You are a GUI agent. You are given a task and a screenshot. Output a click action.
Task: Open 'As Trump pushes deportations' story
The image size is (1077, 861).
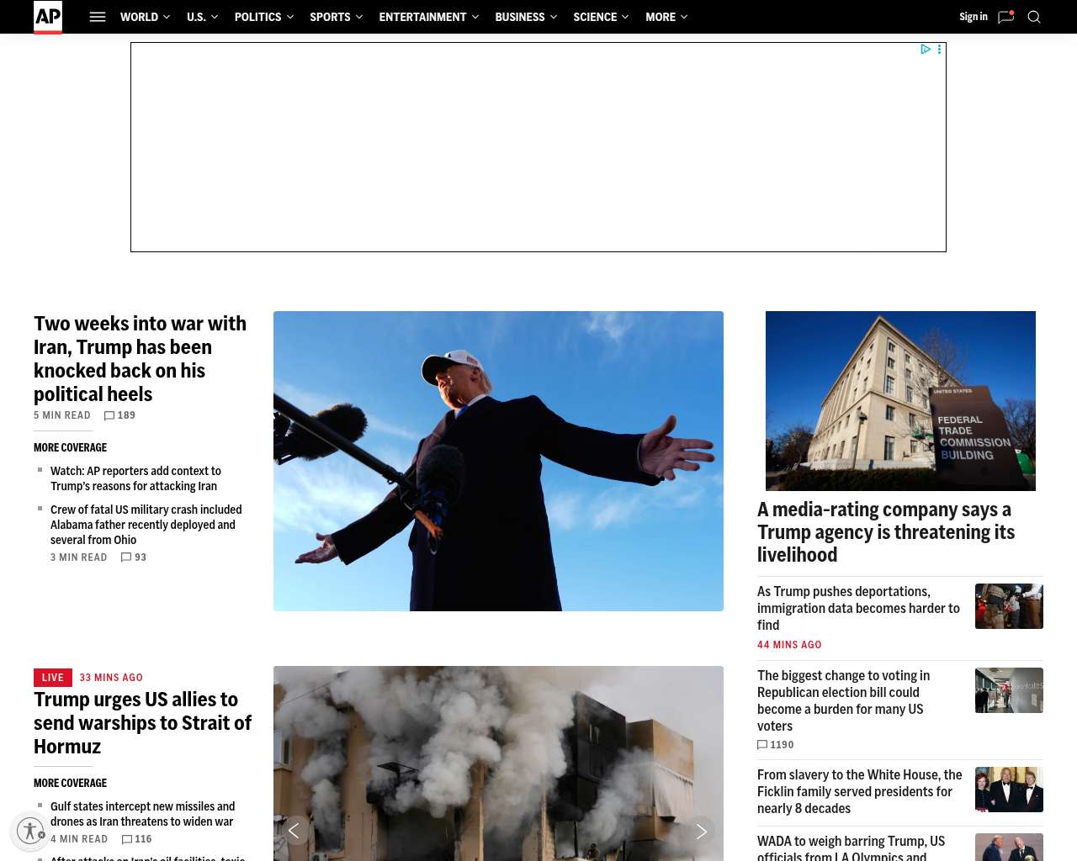tap(858, 608)
